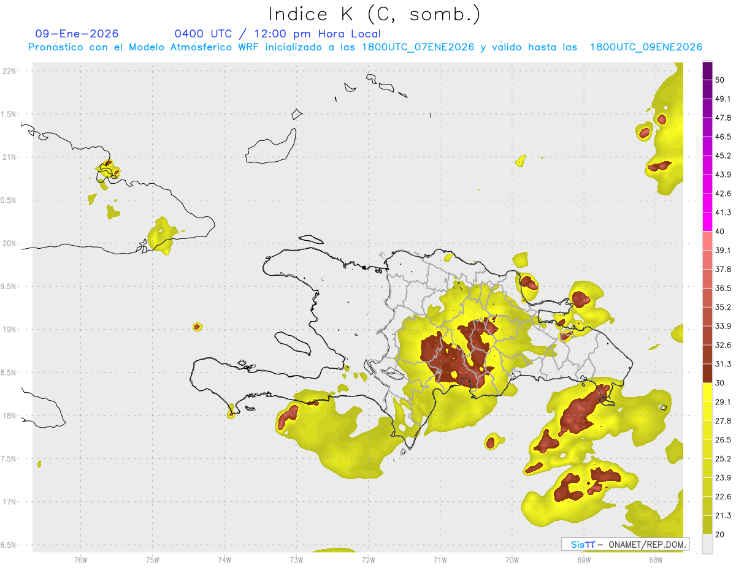
Task: Select the "68W" longitude label
Action: [656, 559]
